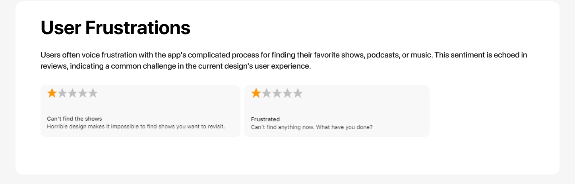This screenshot has width=575, height=184.
Task: Select fourth star in "Can't find the shows" review
Action: pyautogui.click(x=83, y=94)
